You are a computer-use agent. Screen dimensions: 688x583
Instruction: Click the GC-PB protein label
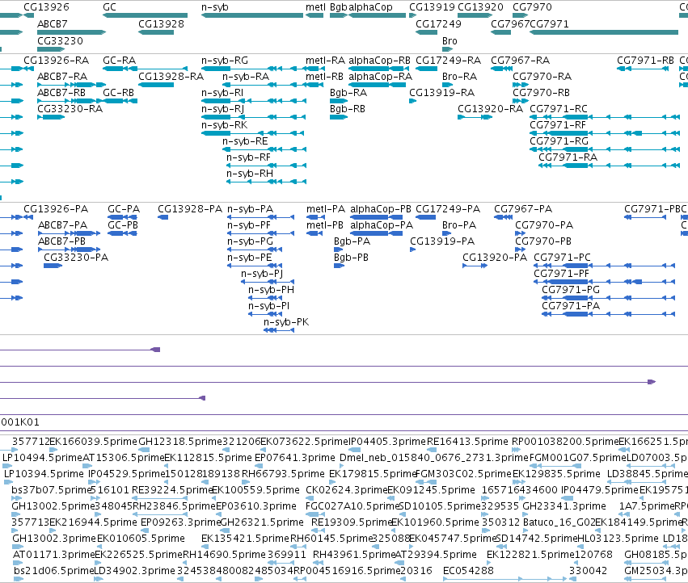point(123,224)
